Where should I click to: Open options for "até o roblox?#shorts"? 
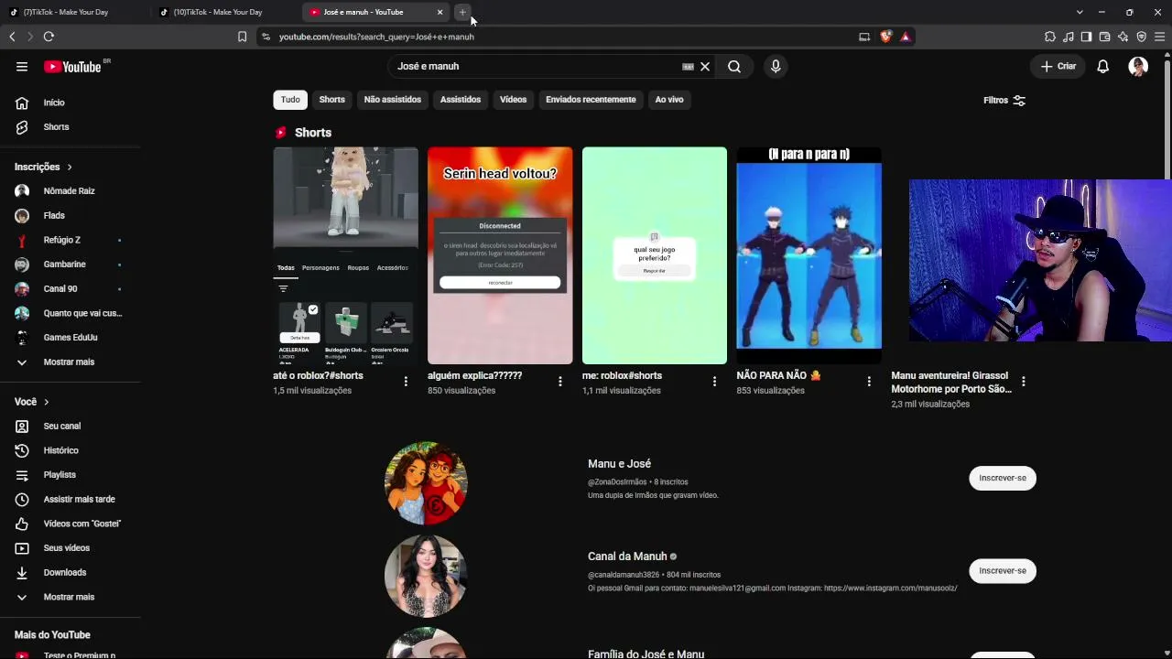406,382
